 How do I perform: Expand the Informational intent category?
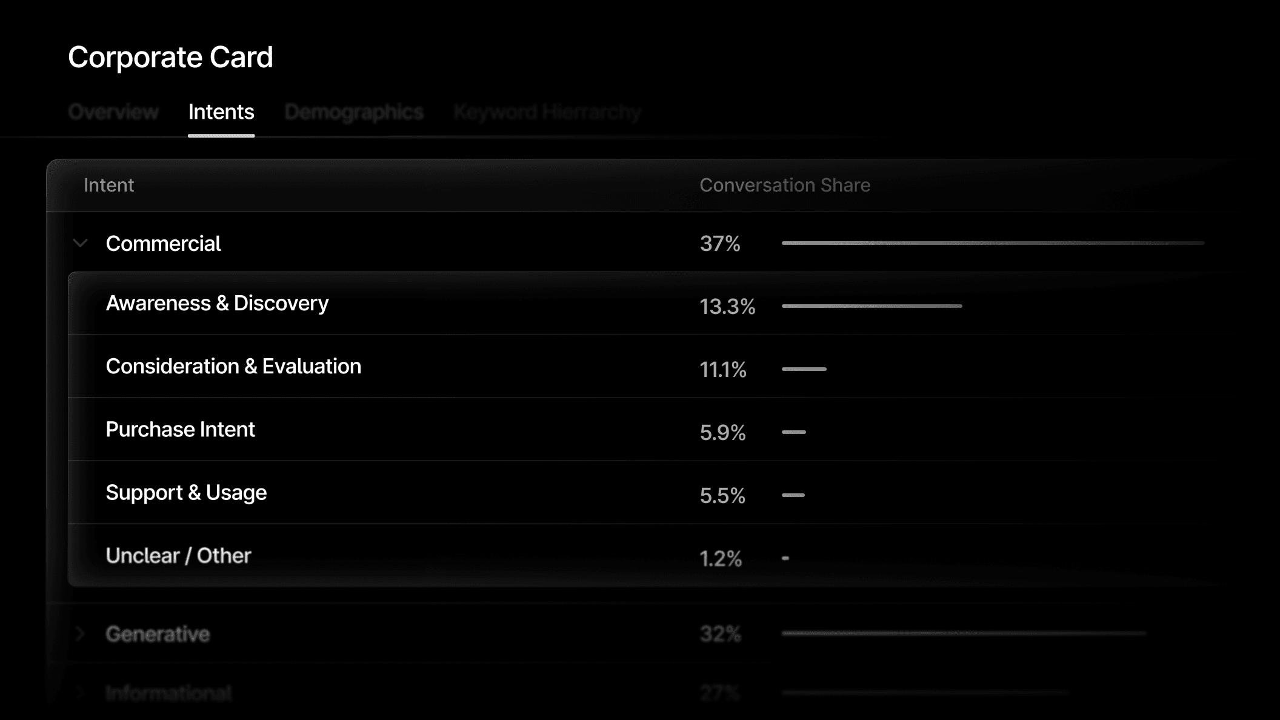[79, 693]
